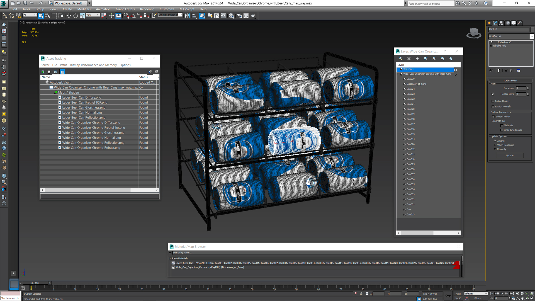Image resolution: width=535 pixels, height=301 pixels.
Task: Click the Align tool icon
Action: pos(194,16)
